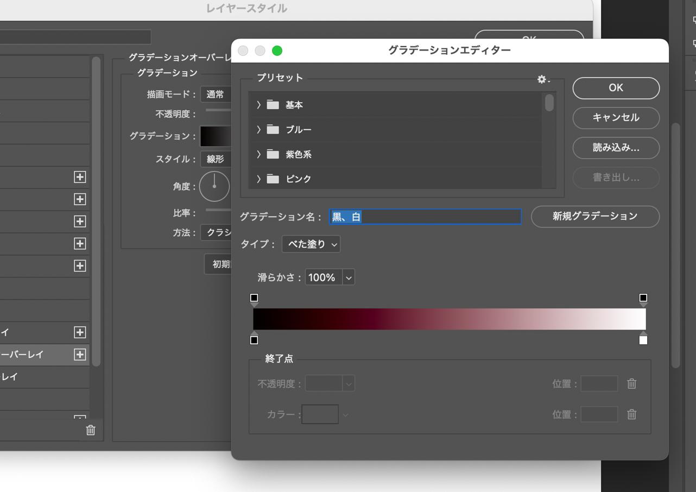
Task: Select the right opacity stop above the gradient
Action: click(643, 297)
